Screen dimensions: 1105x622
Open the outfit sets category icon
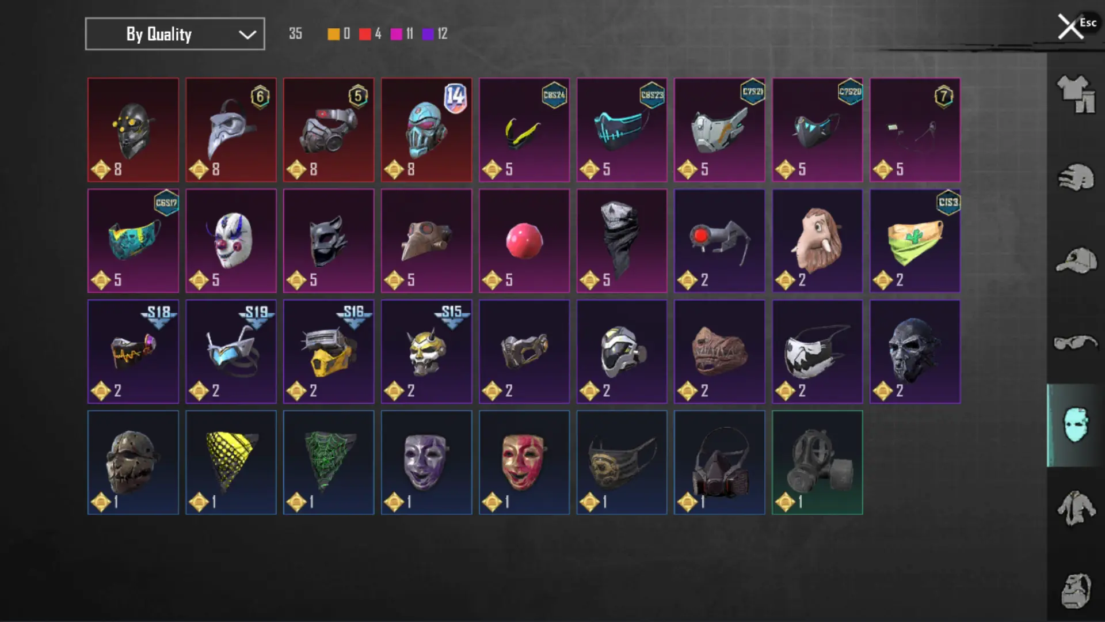click(x=1075, y=94)
